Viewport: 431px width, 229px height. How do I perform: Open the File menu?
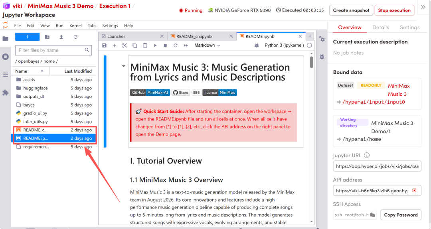(18, 26)
